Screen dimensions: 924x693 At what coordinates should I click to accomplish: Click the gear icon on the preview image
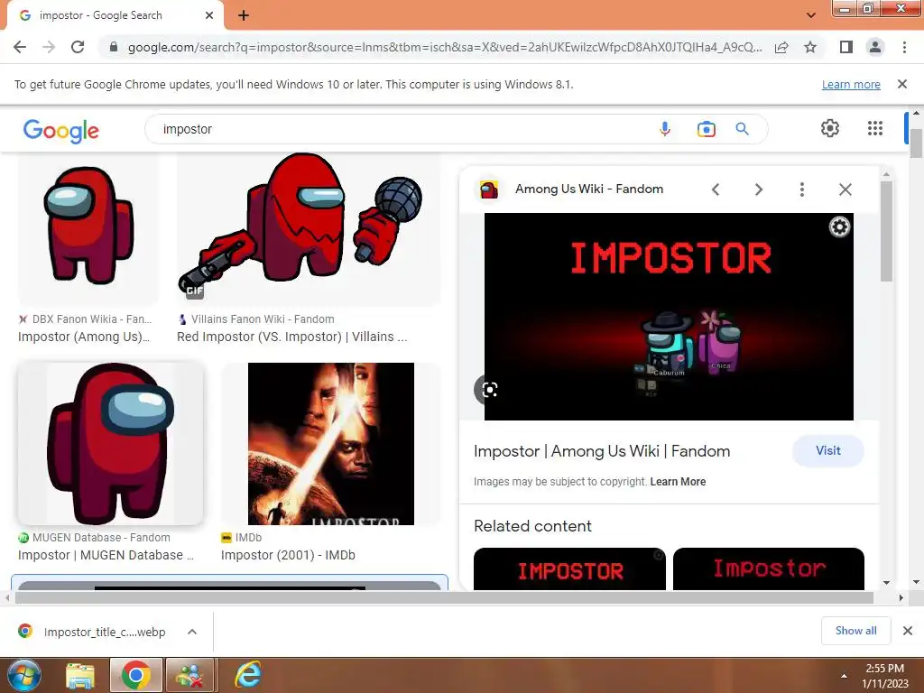(839, 226)
